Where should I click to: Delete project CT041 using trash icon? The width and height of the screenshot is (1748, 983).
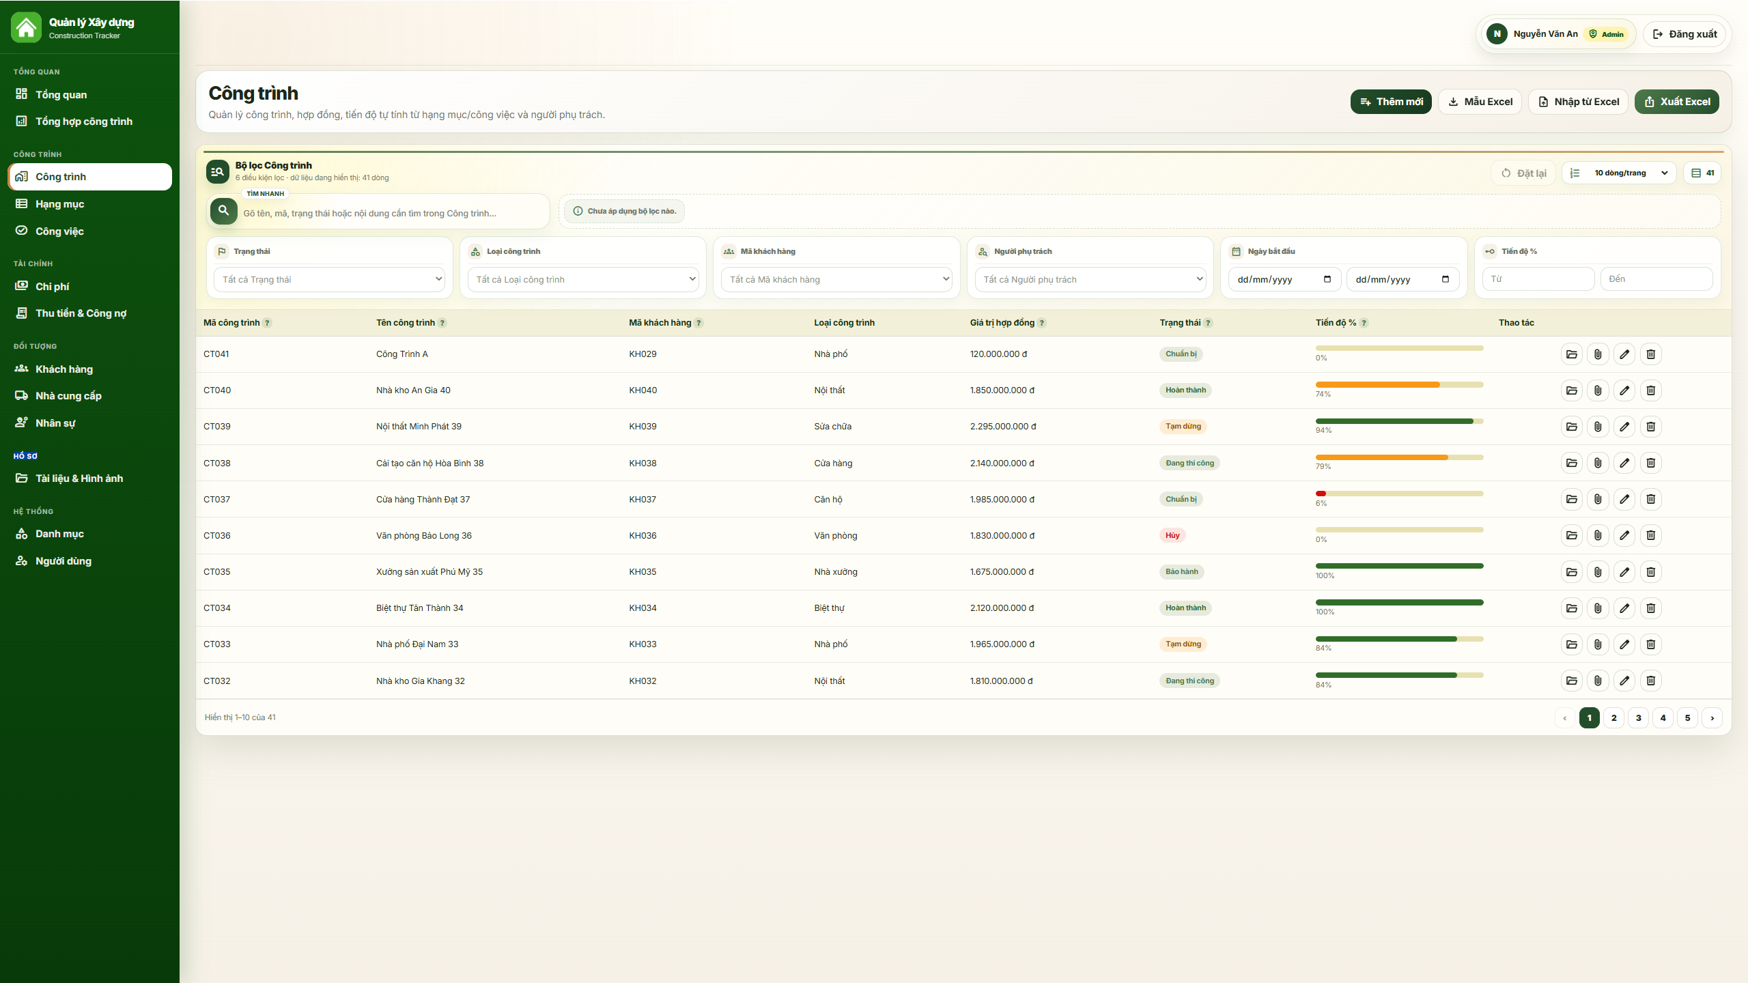point(1650,354)
